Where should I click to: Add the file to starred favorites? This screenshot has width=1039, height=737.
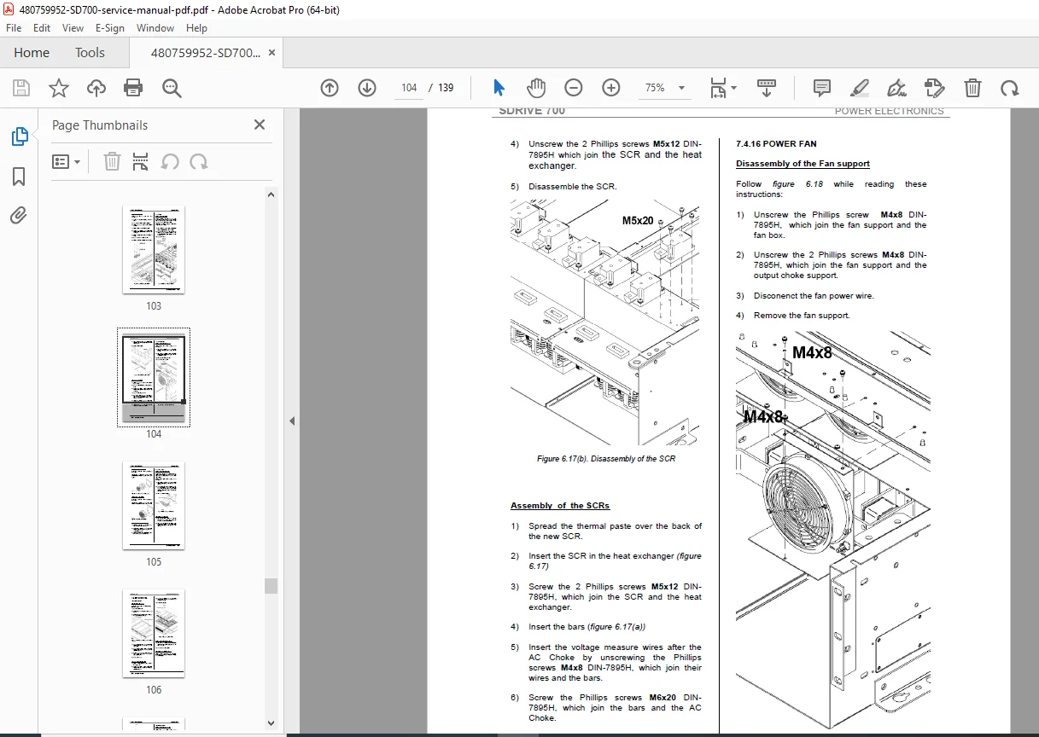[x=59, y=88]
